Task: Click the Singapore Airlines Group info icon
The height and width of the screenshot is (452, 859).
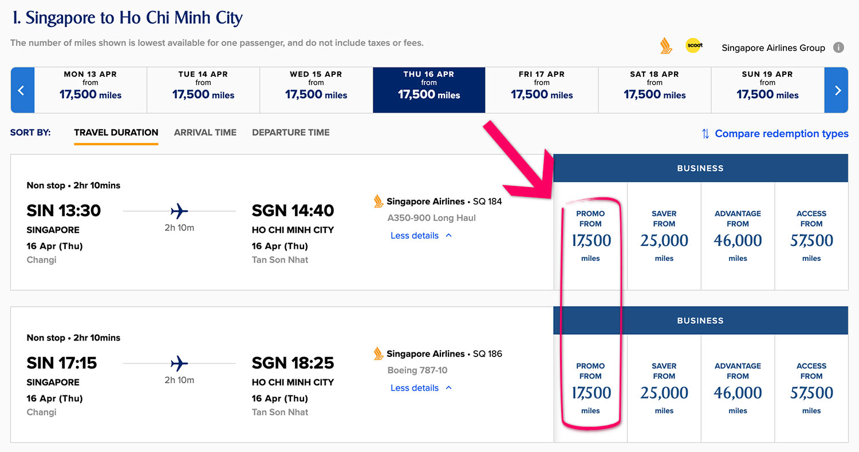Action: tap(838, 47)
